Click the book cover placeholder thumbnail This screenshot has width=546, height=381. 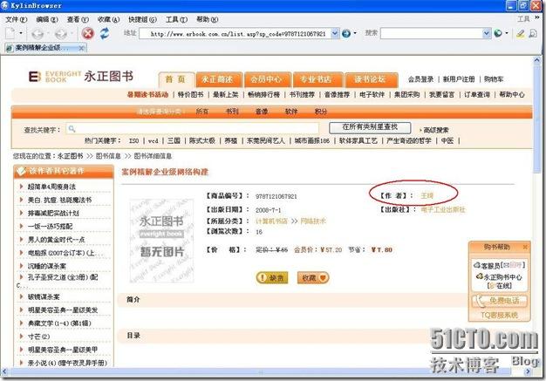coord(161,241)
